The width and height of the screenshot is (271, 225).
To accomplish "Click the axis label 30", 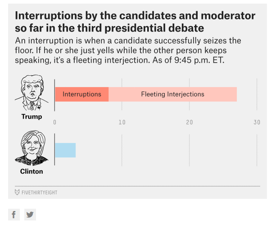I will (x=257, y=122).
